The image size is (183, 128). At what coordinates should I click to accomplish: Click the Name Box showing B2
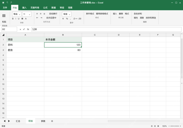(x=9, y=29)
